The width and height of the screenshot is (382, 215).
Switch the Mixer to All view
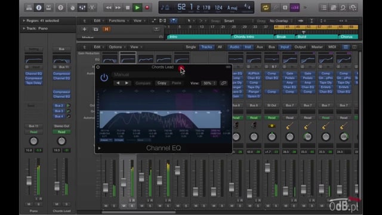pyautogui.click(x=220, y=47)
